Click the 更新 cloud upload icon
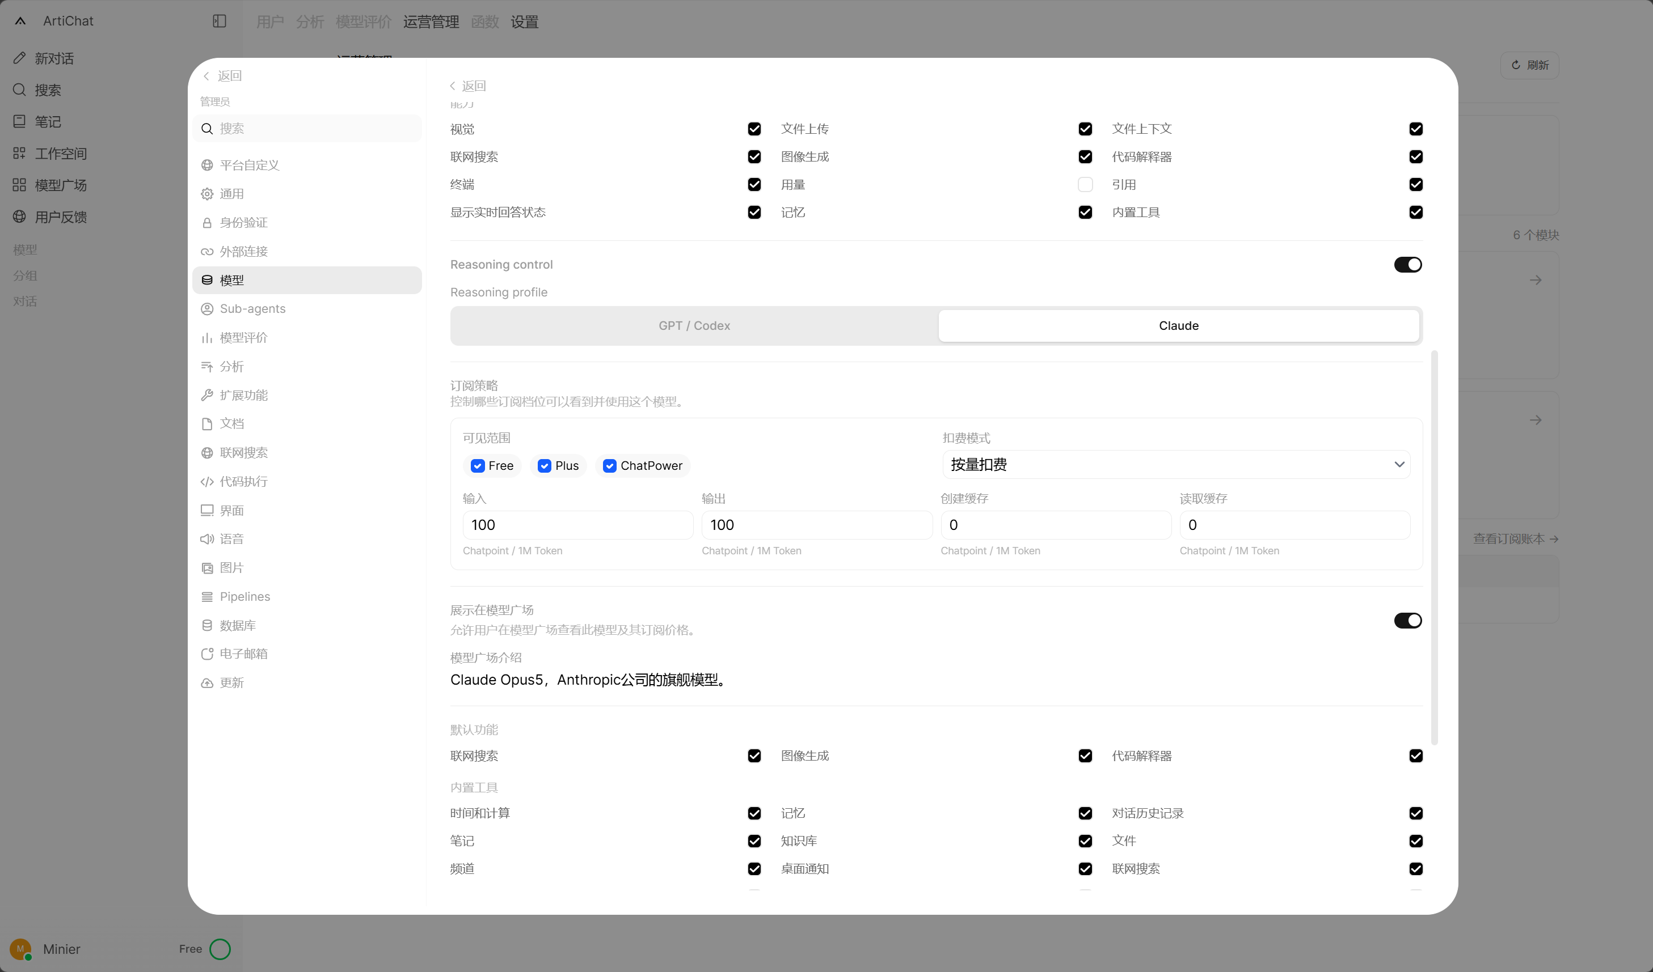1653x972 pixels. pyautogui.click(x=207, y=683)
